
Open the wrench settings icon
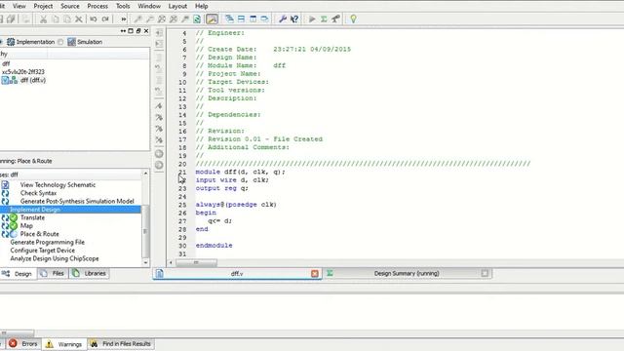tap(283, 19)
